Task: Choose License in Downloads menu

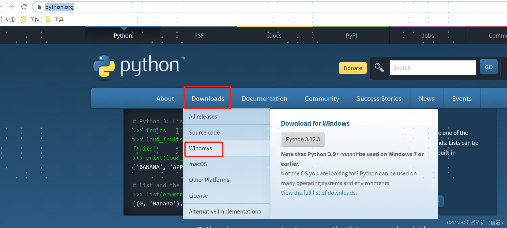Action: (x=226, y=196)
